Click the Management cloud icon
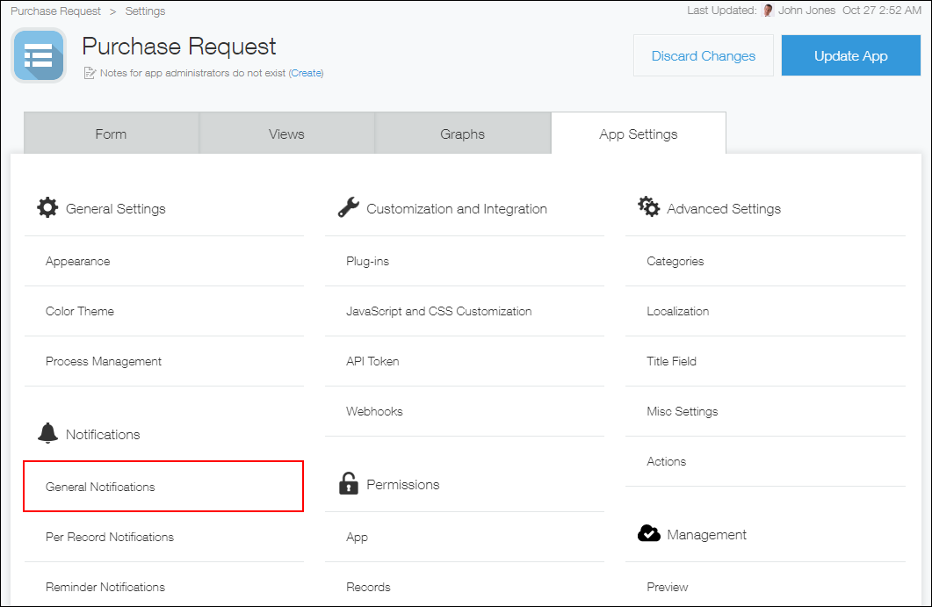Screen dimensions: 932x607 tap(648, 533)
